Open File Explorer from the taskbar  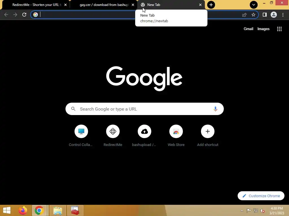click(x=58, y=210)
